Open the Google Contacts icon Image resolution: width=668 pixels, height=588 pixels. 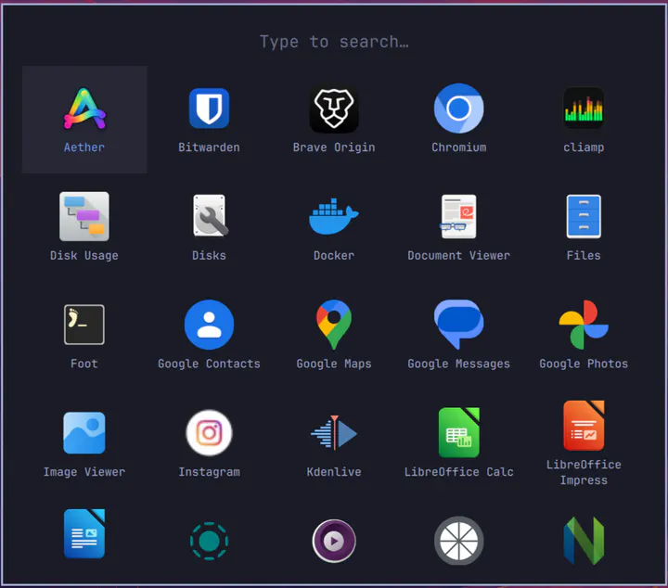pos(209,325)
